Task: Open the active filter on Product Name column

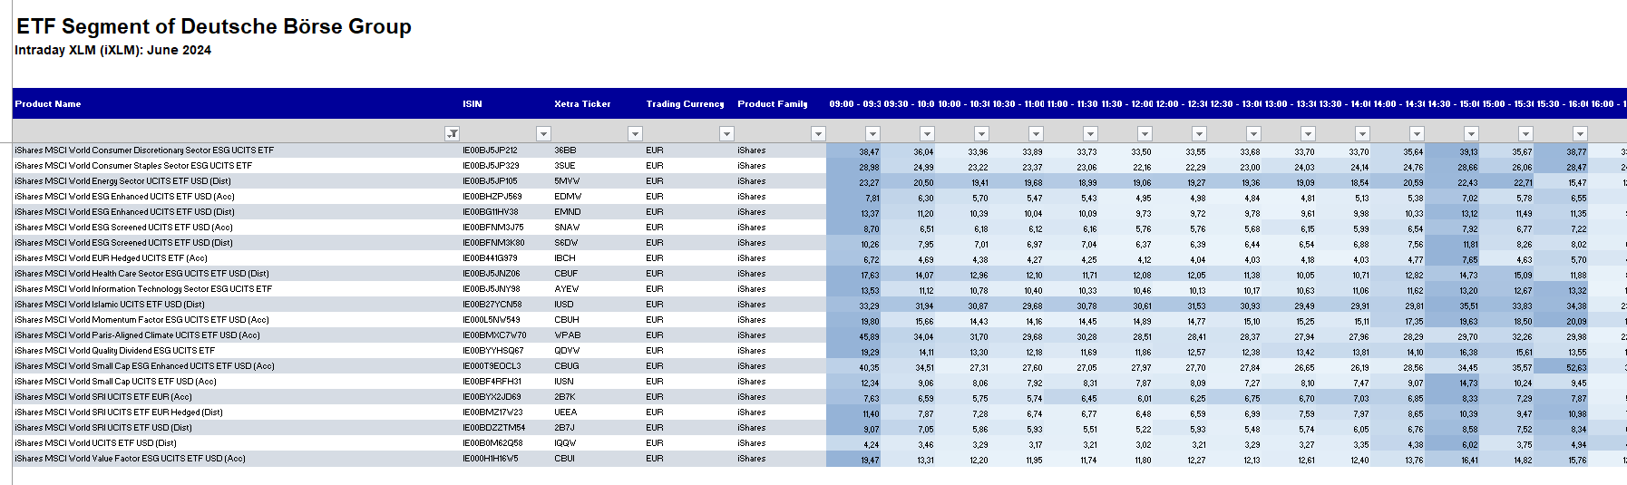Action: point(453,133)
